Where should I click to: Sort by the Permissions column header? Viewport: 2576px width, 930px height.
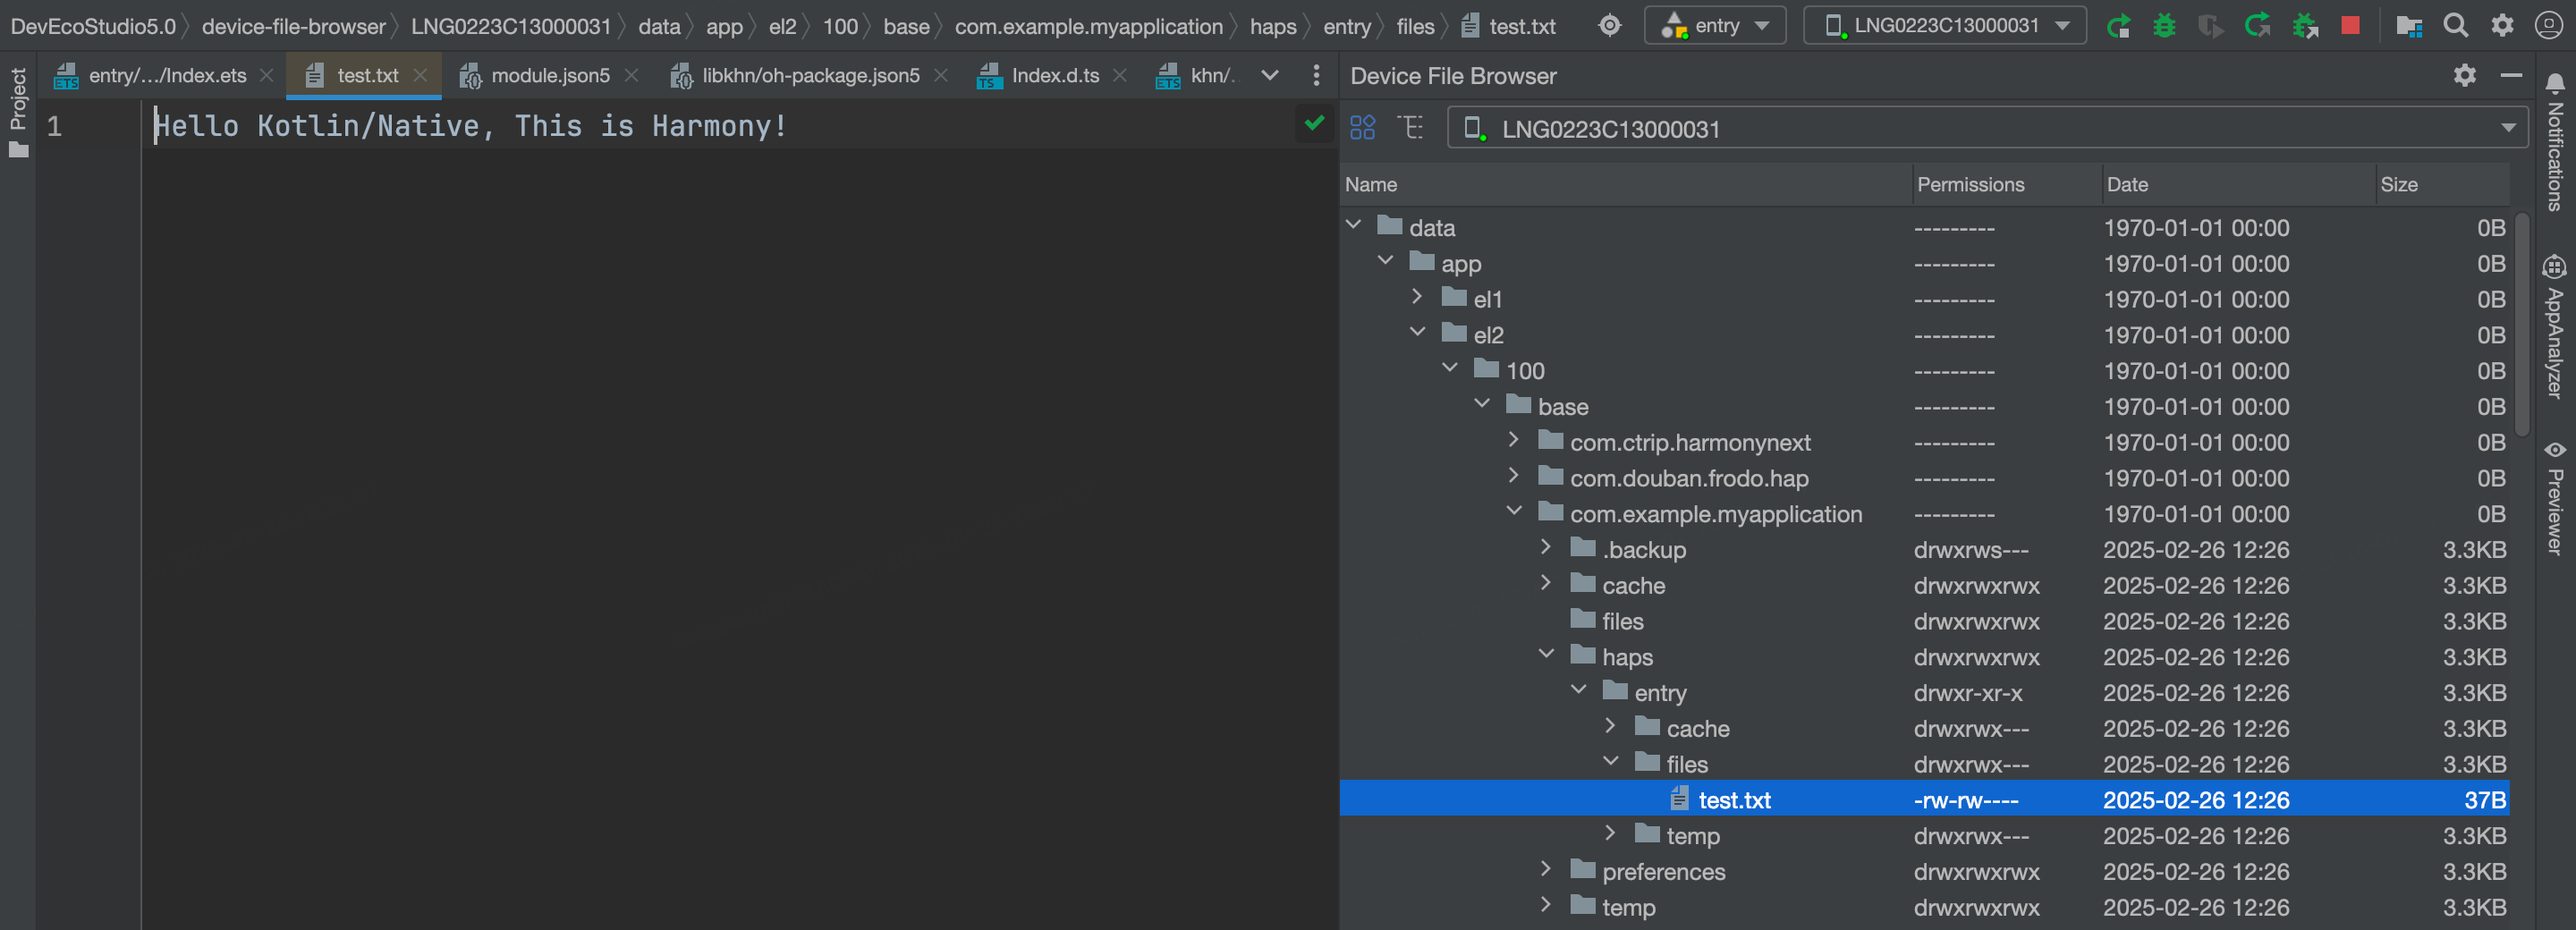(x=2006, y=184)
